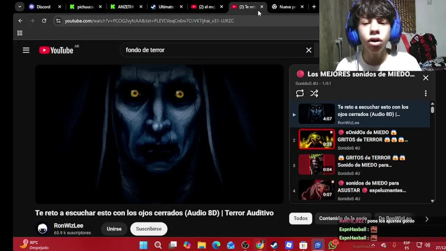Screen dimensions: 446x251
Task: Show more filter chips with right chevron
Action: point(427,219)
